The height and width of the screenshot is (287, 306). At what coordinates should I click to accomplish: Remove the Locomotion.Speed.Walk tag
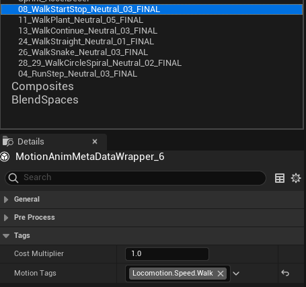coord(221,274)
